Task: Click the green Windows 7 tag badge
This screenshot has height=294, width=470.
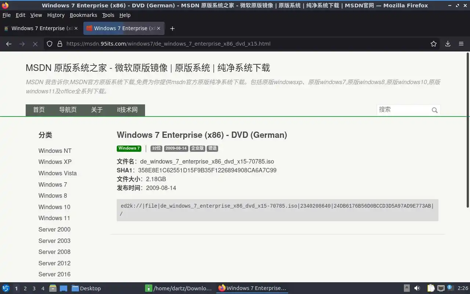Action: [129, 148]
